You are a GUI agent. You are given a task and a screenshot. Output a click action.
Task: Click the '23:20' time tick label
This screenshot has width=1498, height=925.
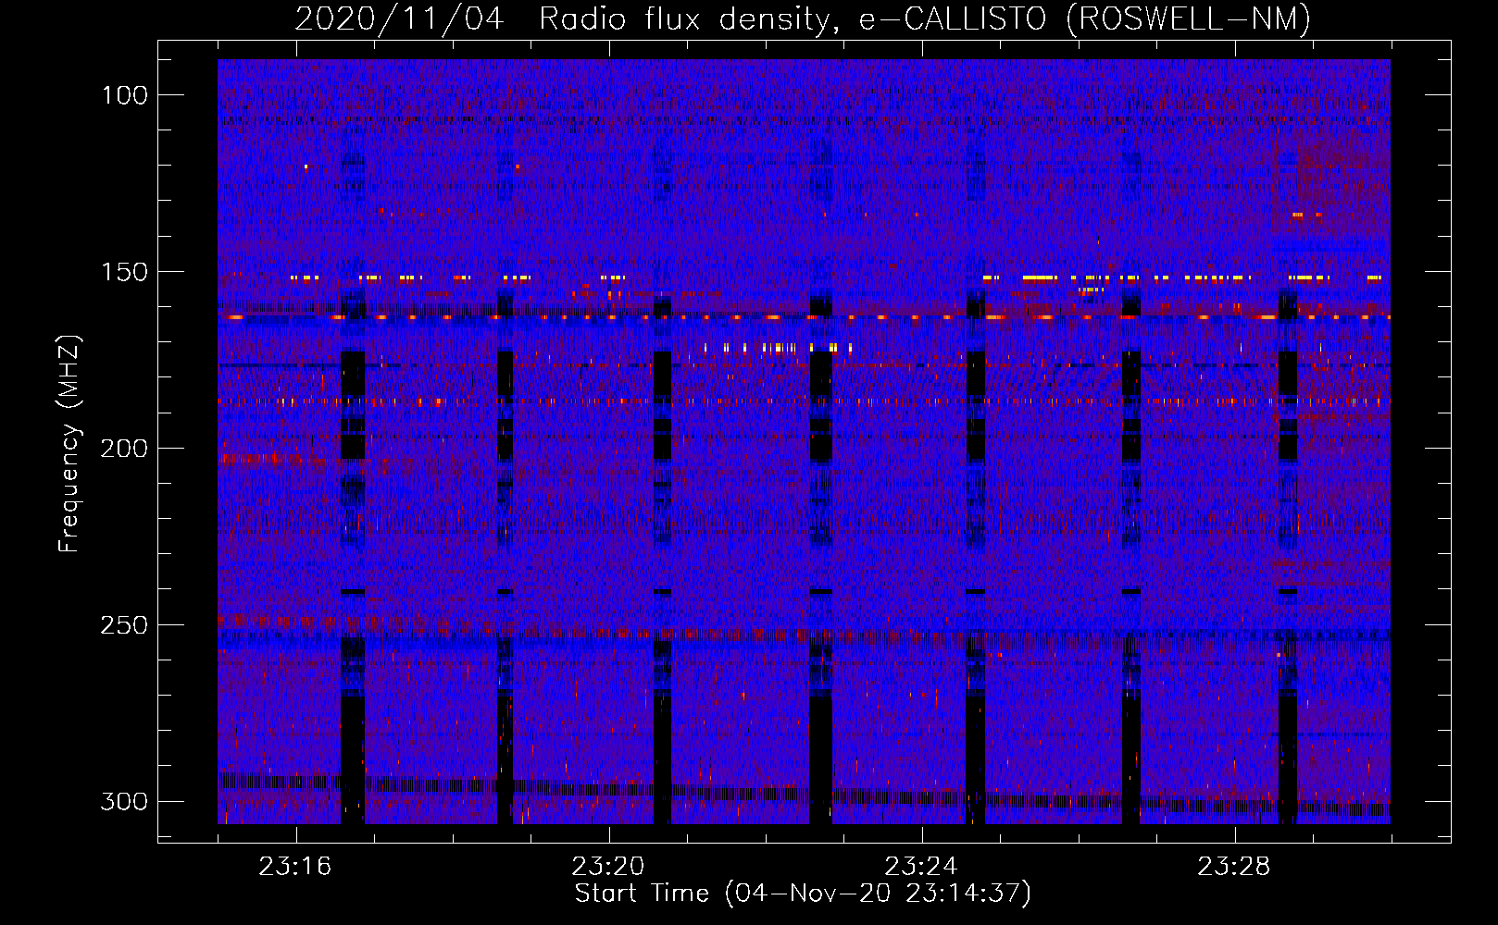pos(608,867)
